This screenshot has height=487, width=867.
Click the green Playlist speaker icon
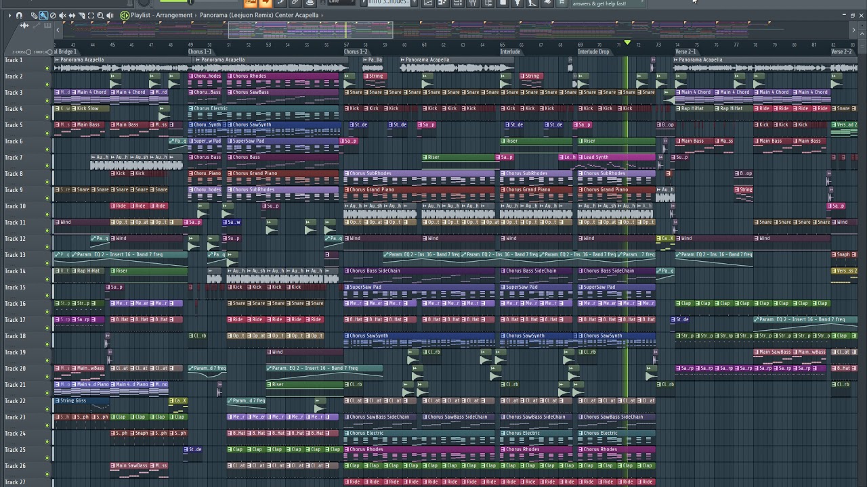pyautogui.click(x=125, y=15)
